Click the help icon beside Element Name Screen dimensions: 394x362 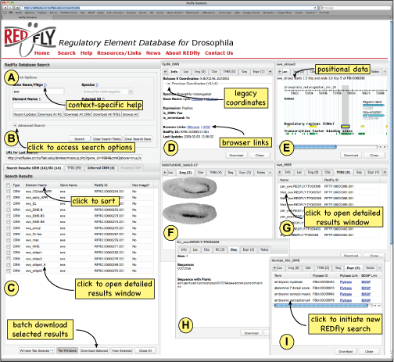point(40,99)
